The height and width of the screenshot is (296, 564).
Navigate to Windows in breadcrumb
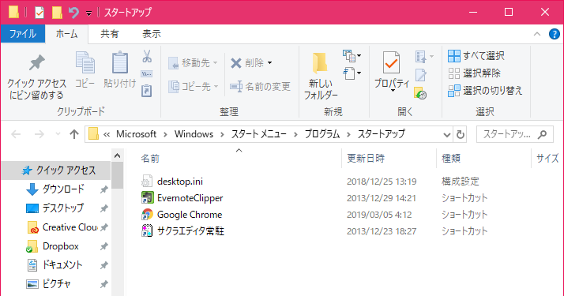194,134
